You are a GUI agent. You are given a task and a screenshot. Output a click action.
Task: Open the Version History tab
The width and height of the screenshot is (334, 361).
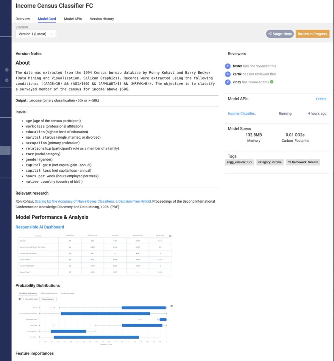[102, 19]
